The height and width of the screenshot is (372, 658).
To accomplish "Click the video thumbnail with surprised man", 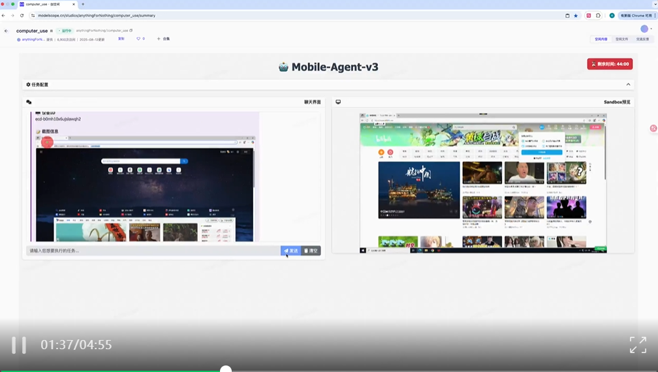I will [x=524, y=173].
